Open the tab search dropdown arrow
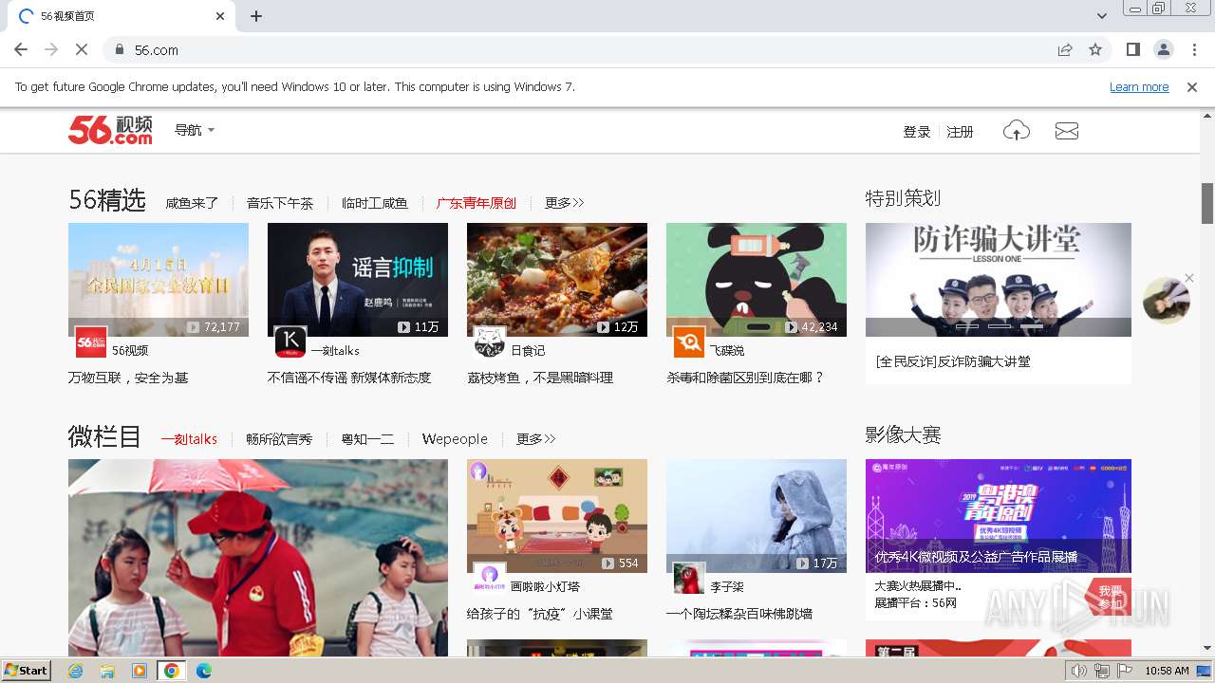Viewport: 1215px width, 683px height. coord(1102,16)
